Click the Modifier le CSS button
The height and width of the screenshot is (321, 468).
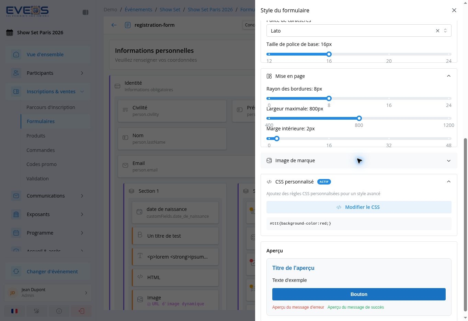coord(359,207)
